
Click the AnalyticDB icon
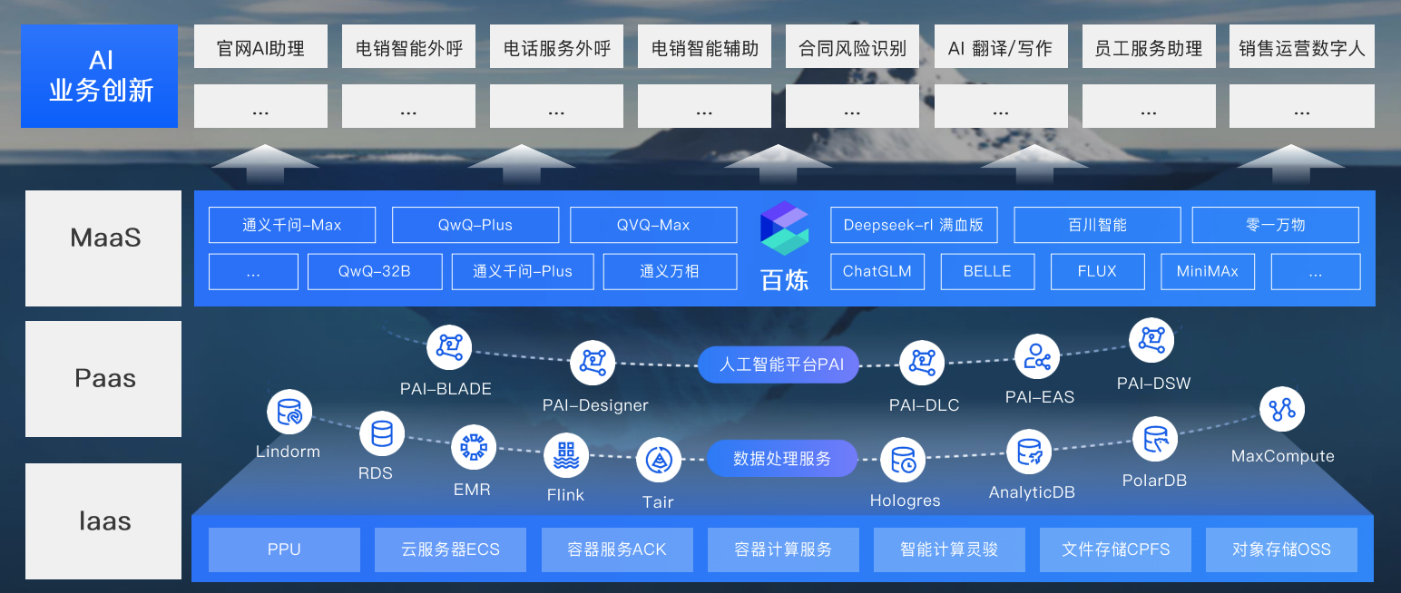[1030, 452]
